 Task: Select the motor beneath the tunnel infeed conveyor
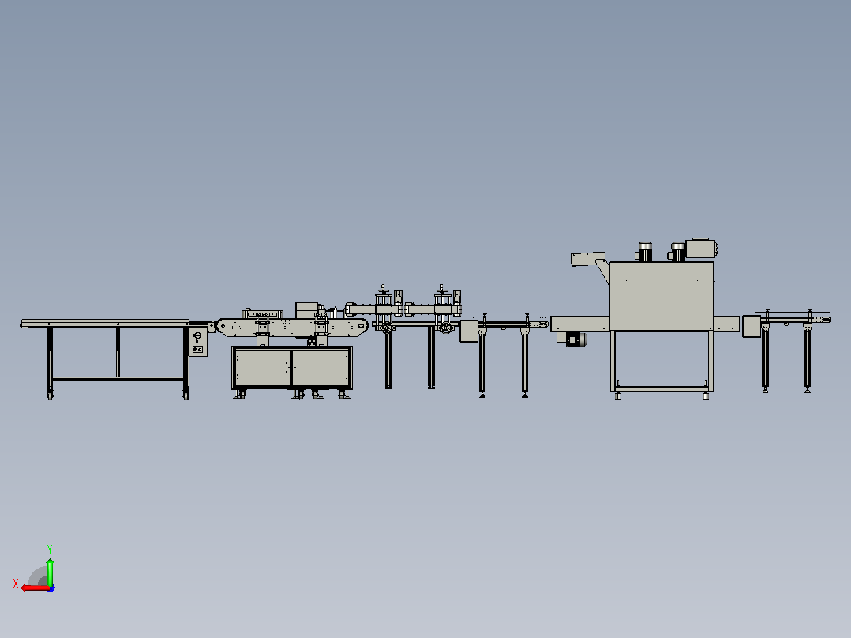(x=575, y=340)
